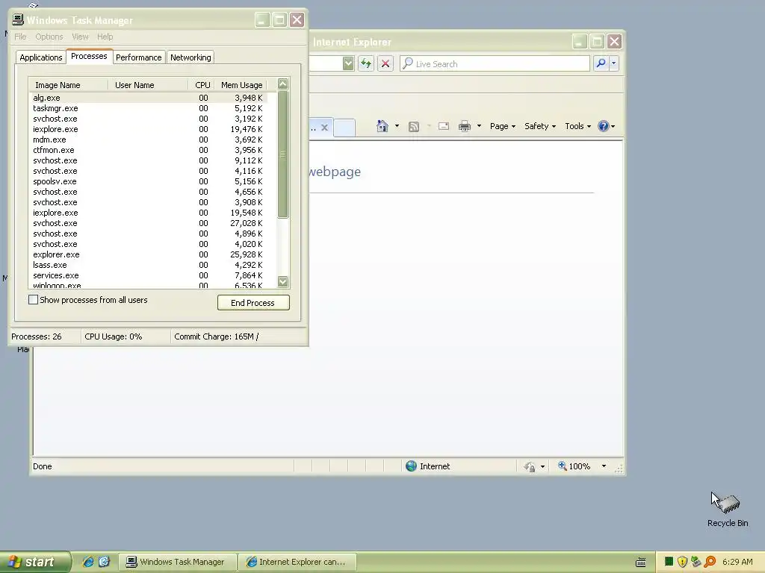Select svchost.exe using 27,028 K
The image size is (765, 573).
[148, 223]
